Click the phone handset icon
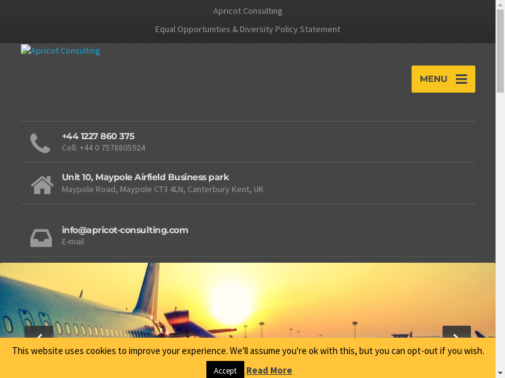Screen dimensions: 505x378 coord(40,143)
